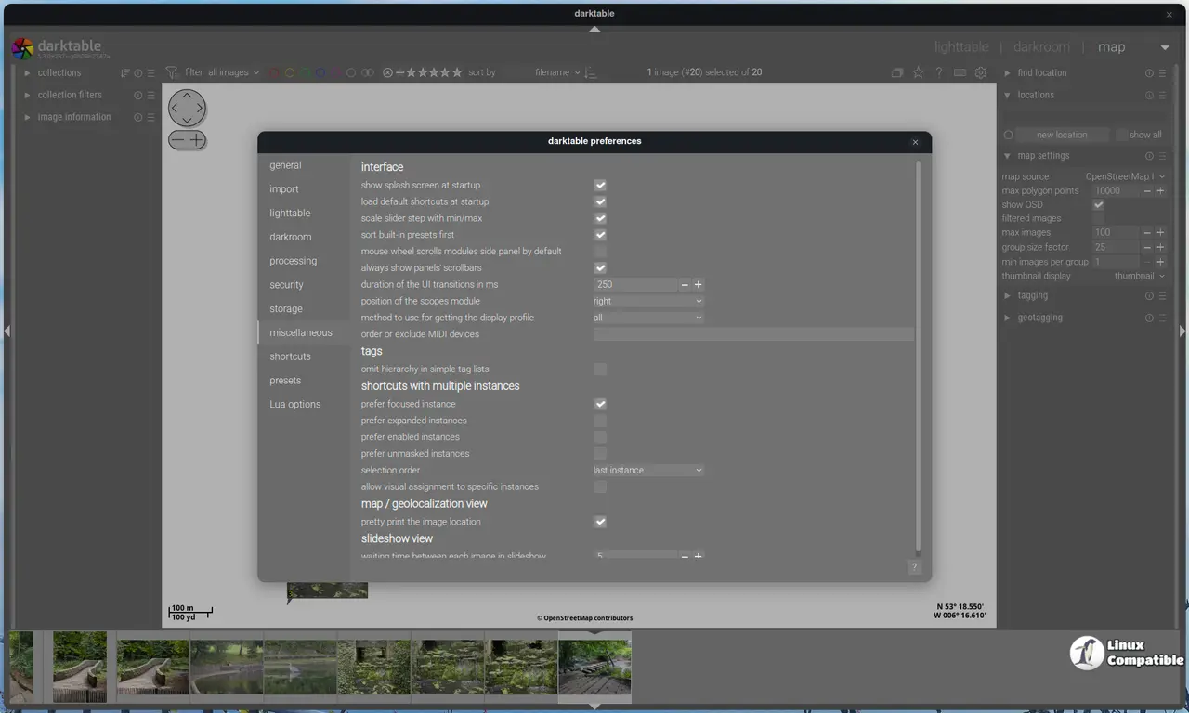Open the keyboard shortcuts icon in top toolbar
This screenshot has height=713, width=1189.
pos(960,72)
